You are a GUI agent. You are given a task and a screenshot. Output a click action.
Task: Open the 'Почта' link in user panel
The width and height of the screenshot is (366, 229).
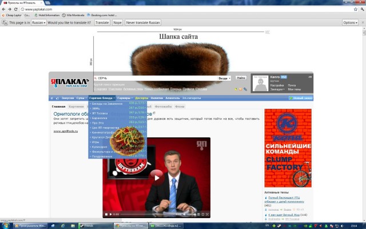click(x=292, y=85)
